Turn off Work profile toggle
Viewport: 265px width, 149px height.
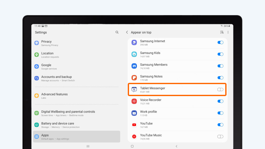[x=220, y=113]
